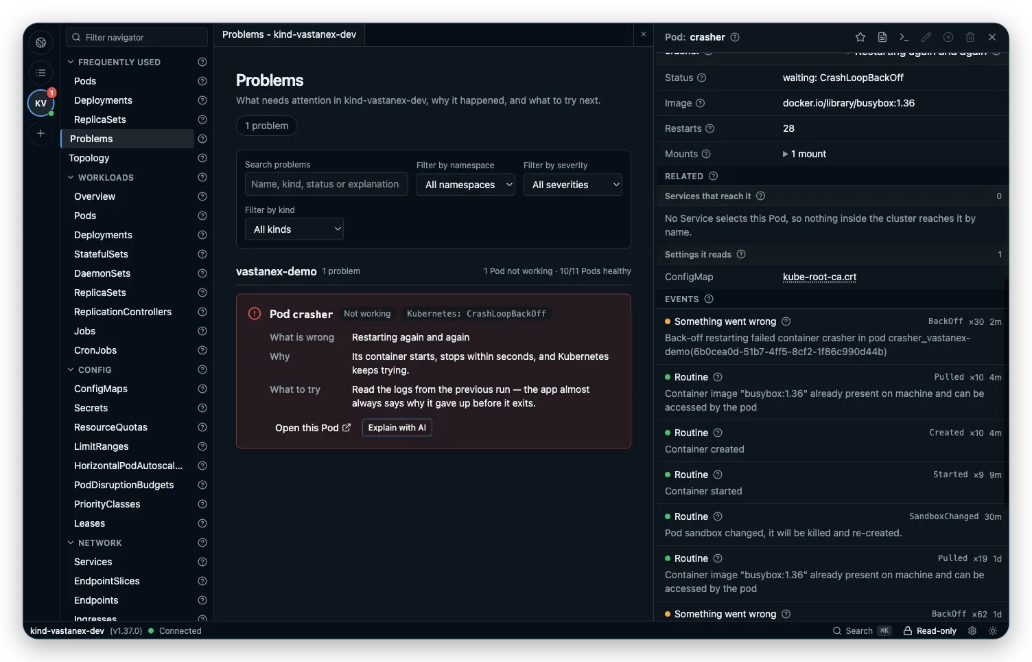The image size is (1032, 662).
Task: Click the circled-x icon in pod header
Action: click(x=948, y=37)
